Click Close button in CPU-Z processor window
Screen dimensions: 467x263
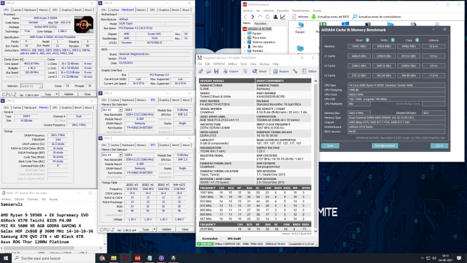[87, 94]
